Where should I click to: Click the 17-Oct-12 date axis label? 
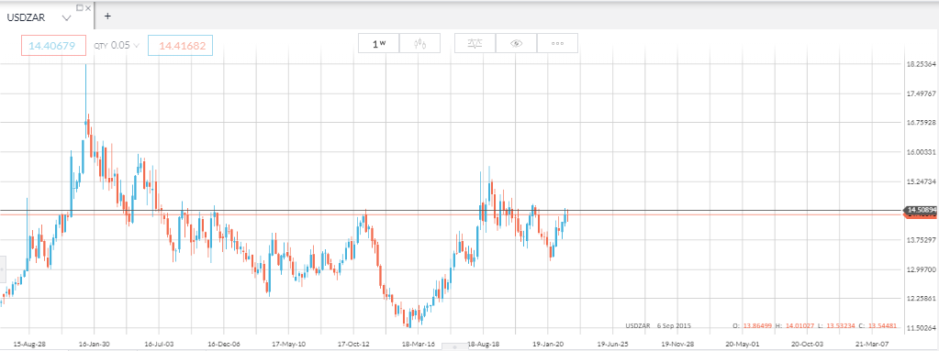click(x=353, y=344)
